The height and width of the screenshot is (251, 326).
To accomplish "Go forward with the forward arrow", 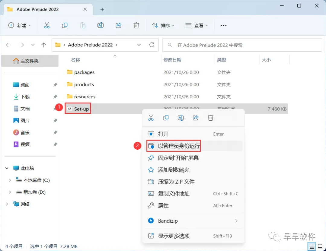I will (21, 45).
